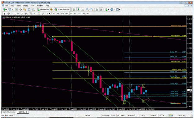Switch to the M1 timeframe
This screenshot has height=118, width=194.
point(54,13)
